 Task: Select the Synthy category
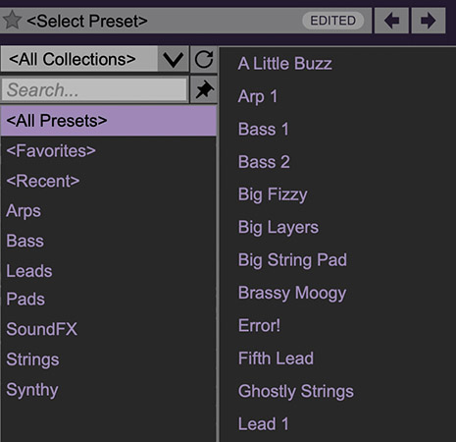(32, 390)
